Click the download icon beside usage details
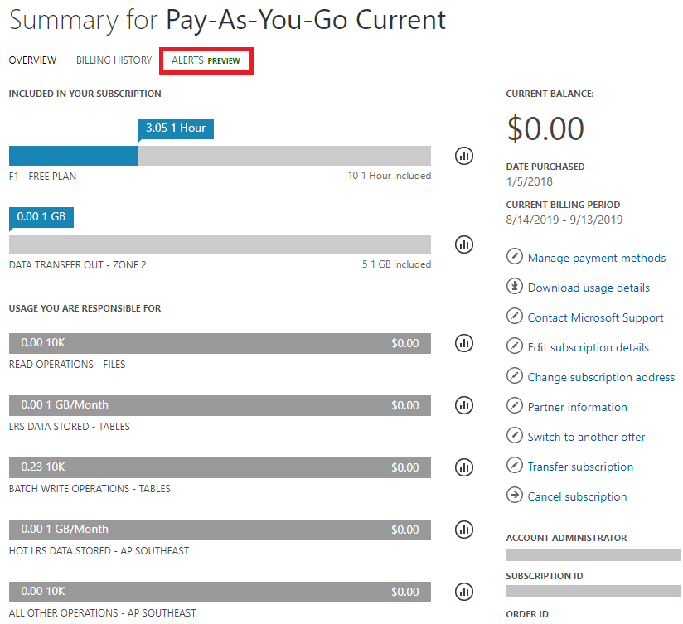The width and height of the screenshot is (683, 624). click(515, 286)
